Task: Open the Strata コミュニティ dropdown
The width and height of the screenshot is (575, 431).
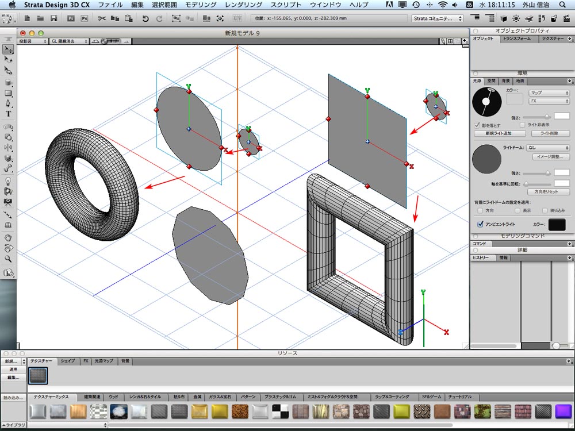Action: (x=437, y=18)
